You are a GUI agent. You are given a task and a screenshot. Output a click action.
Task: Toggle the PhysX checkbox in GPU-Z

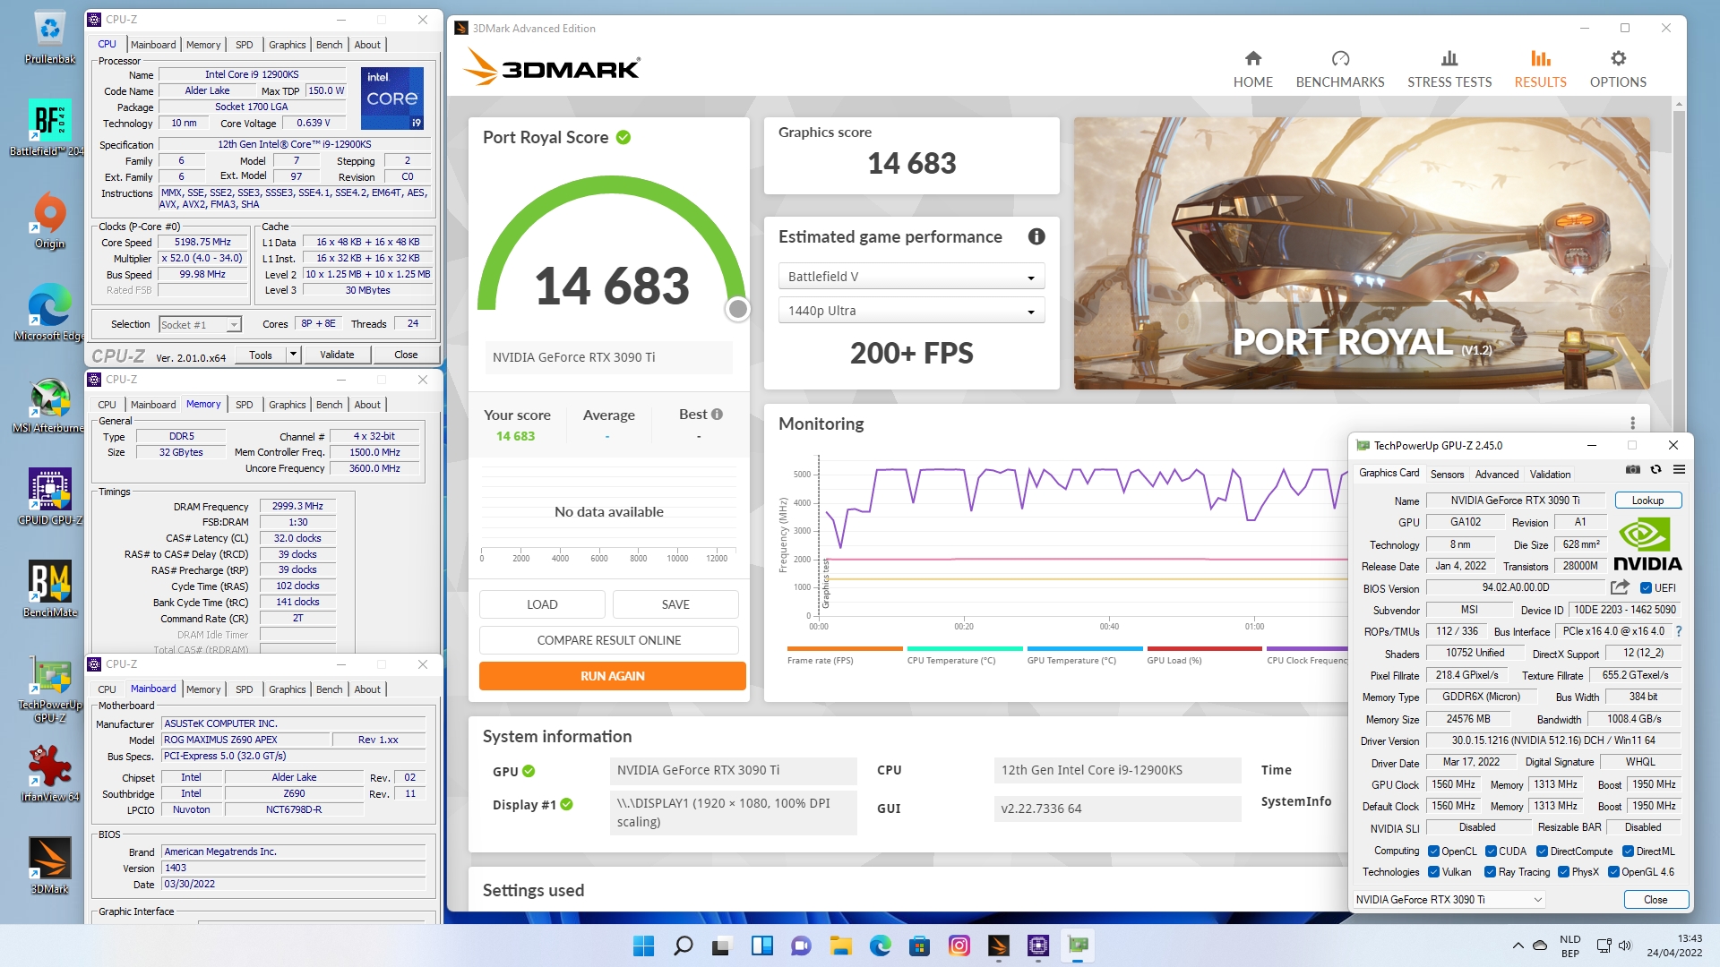pyautogui.click(x=1563, y=872)
